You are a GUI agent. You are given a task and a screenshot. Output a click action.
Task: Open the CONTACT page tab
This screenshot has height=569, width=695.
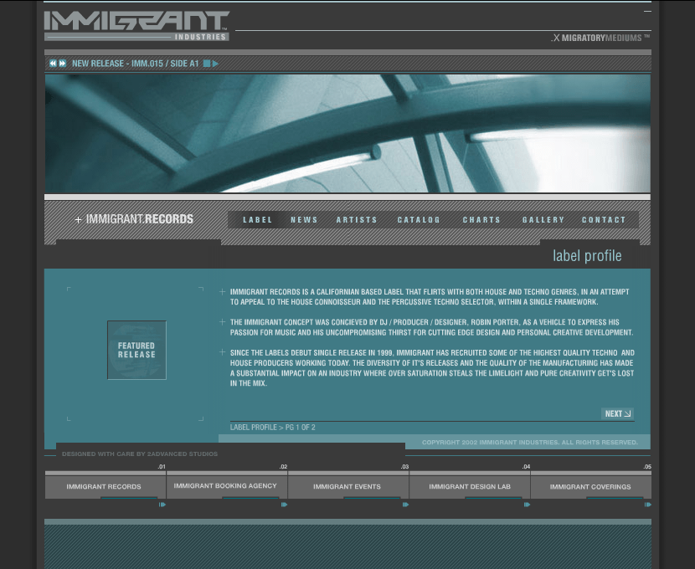(x=604, y=219)
